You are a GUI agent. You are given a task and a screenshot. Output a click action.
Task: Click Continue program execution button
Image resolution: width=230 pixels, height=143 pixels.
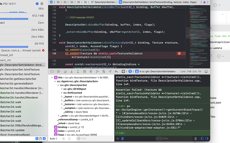point(59,71)
